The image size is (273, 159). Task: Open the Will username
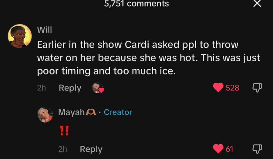point(45,30)
